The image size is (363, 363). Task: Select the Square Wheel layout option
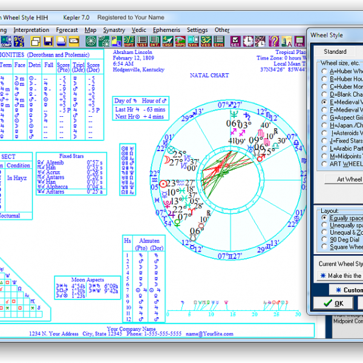point(325,247)
